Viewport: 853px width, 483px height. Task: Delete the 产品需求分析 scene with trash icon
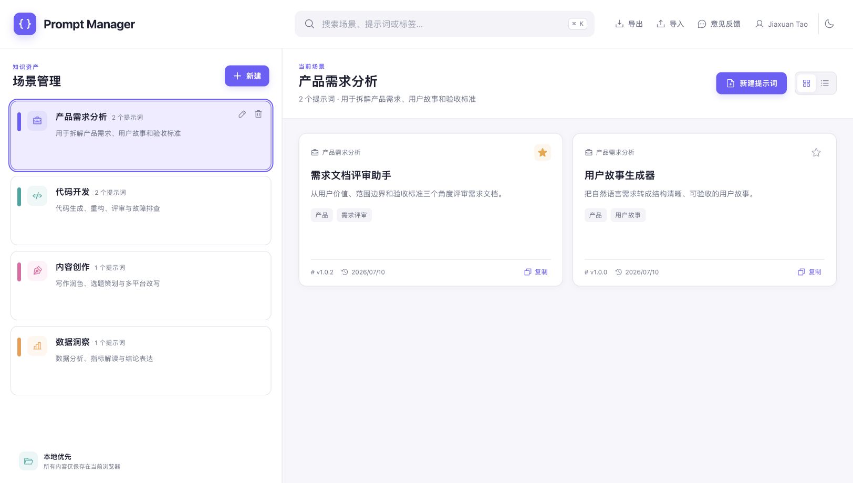pyautogui.click(x=258, y=114)
